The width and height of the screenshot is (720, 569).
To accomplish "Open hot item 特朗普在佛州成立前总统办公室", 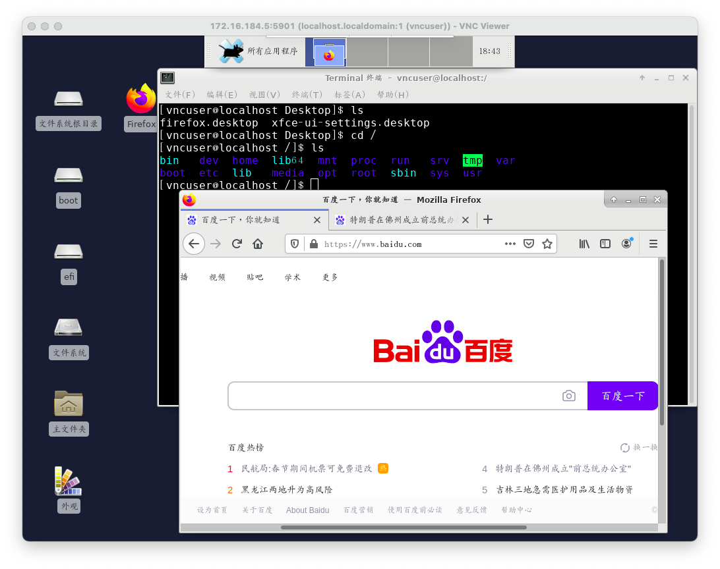I will pos(564,469).
